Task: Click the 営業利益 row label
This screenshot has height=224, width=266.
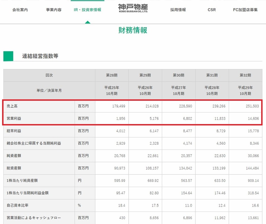Action: click(14, 119)
